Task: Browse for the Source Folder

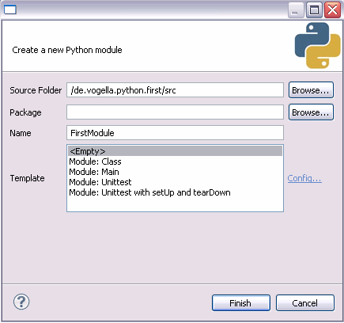Action: tap(311, 90)
